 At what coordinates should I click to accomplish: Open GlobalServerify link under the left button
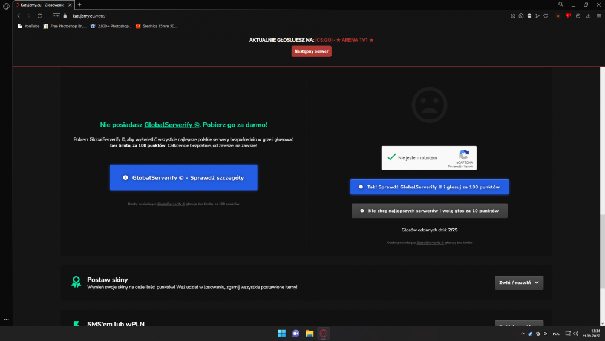point(171,204)
